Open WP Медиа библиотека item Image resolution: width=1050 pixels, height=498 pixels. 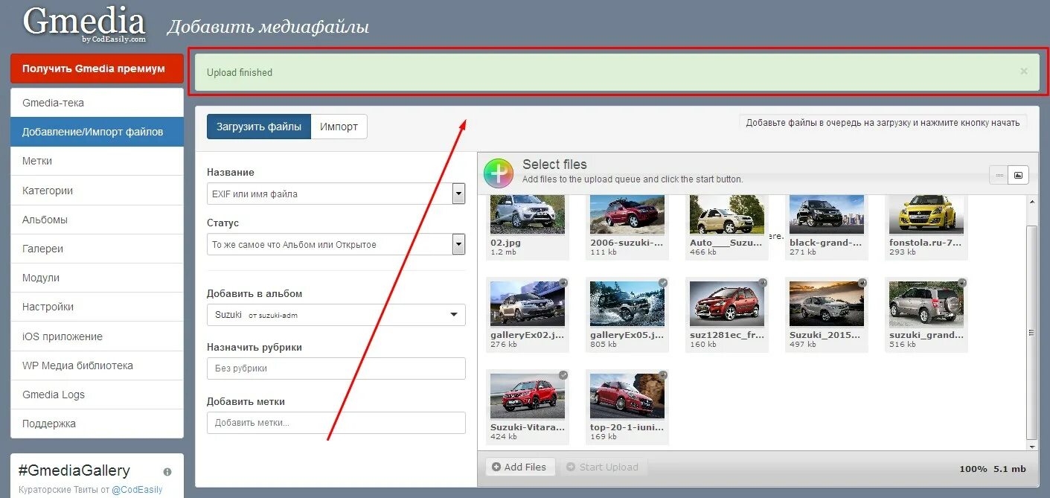pos(97,365)
